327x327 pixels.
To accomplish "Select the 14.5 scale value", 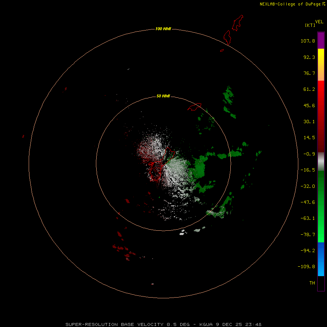I will click(309, 138).
